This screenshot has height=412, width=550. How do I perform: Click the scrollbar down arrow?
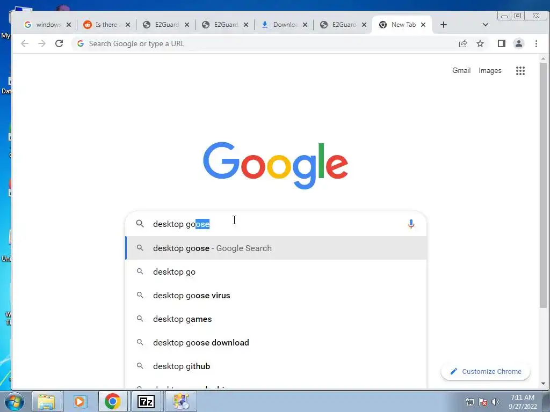pyautogui.click(x=544, y=384)
